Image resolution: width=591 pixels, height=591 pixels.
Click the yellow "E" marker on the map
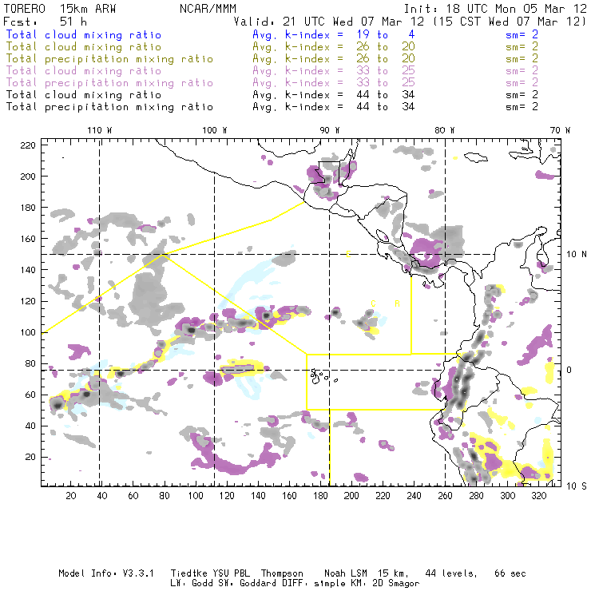click(349, 255)
